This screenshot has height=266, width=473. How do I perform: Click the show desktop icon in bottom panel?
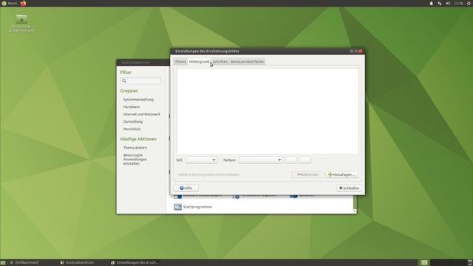pos(3,263)
